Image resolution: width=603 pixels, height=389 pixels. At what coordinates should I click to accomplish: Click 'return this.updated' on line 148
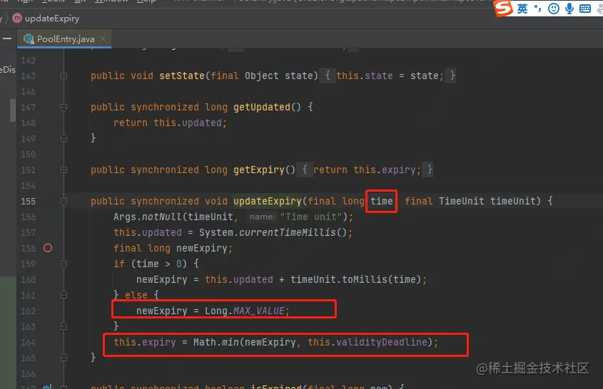tap(168, 123)
